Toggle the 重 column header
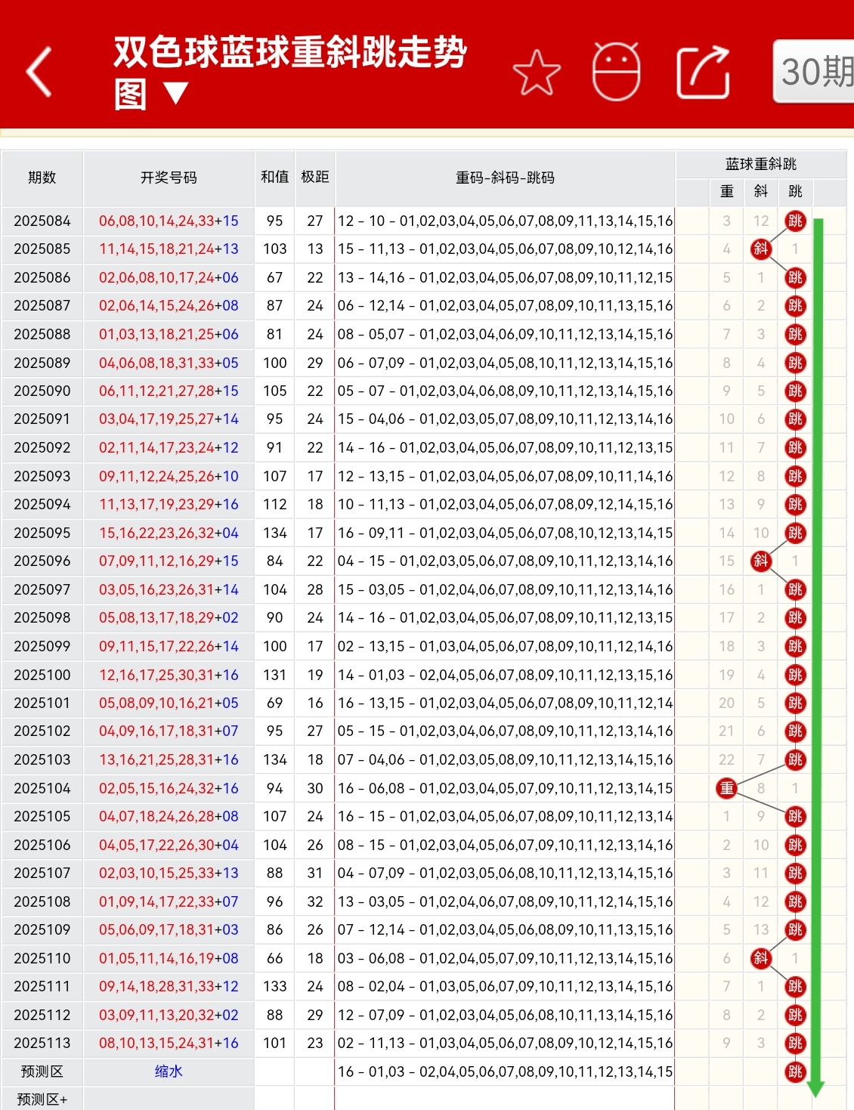 coord(726,192)
